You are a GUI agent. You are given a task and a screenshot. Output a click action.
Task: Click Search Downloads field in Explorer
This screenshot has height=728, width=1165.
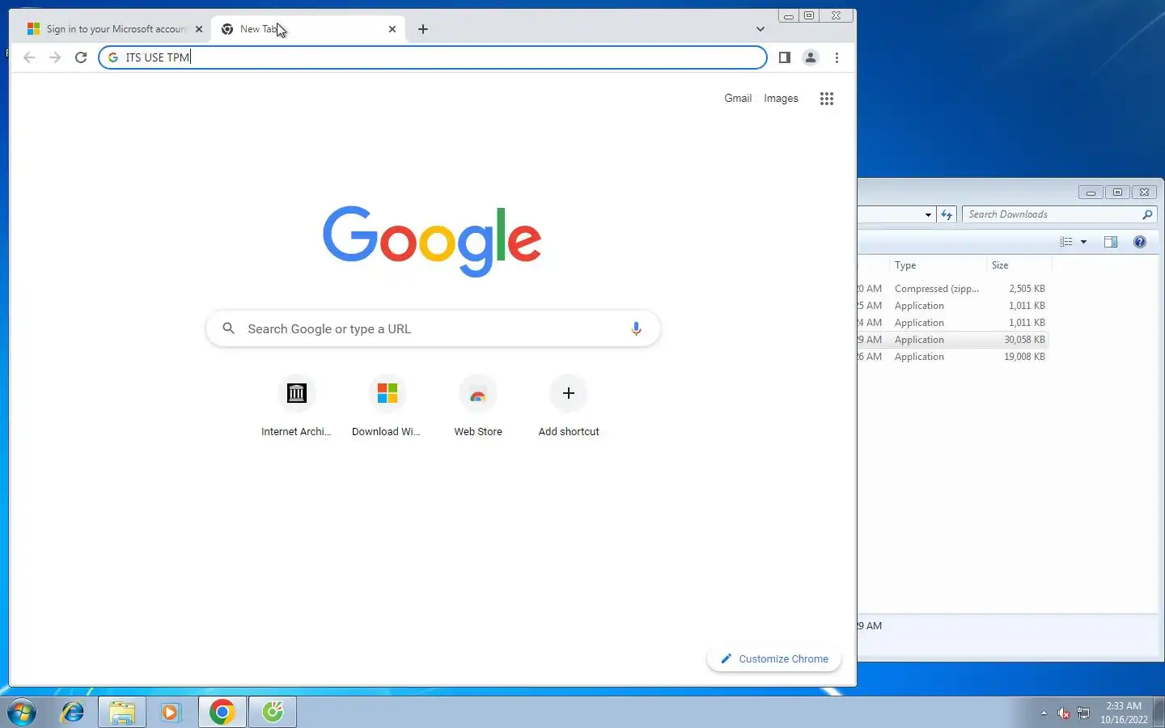coord(1059,214)
